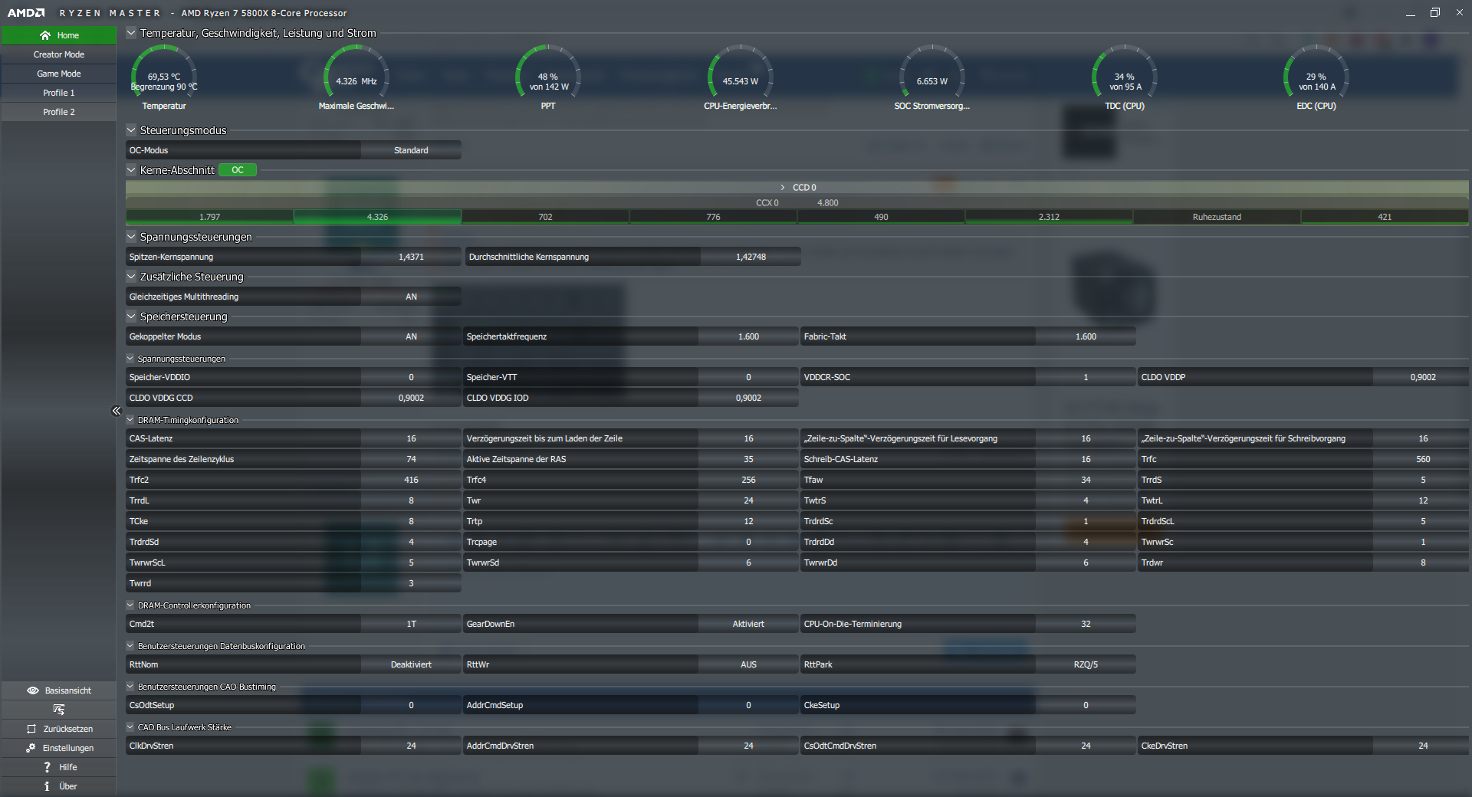The height and width of the screenshot is (797, 1472).
Task: Select core bar showing 776
Action: [713, 217]
